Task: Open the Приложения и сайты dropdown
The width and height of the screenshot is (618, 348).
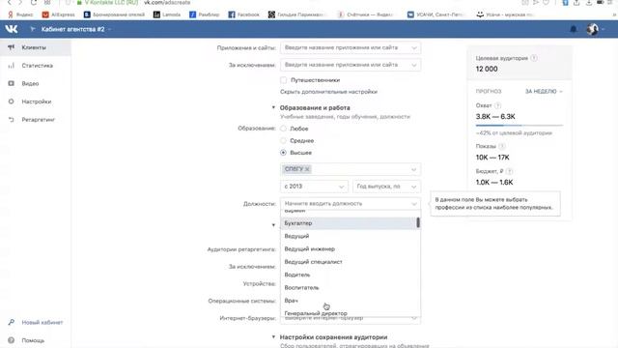Action: coord(351,47)
